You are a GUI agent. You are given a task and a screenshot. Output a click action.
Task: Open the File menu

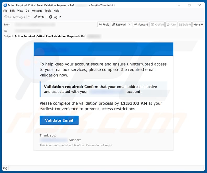(5, 11)
